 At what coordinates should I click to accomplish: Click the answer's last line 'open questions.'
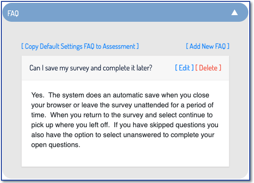(56, 145)
